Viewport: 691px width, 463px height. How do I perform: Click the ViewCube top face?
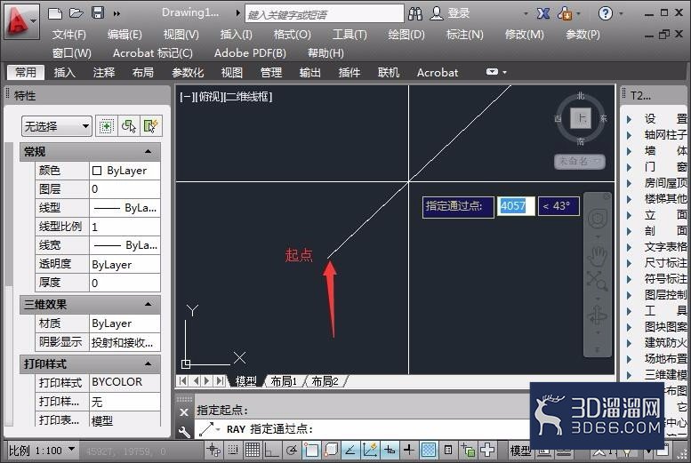[x=581, y=118]
